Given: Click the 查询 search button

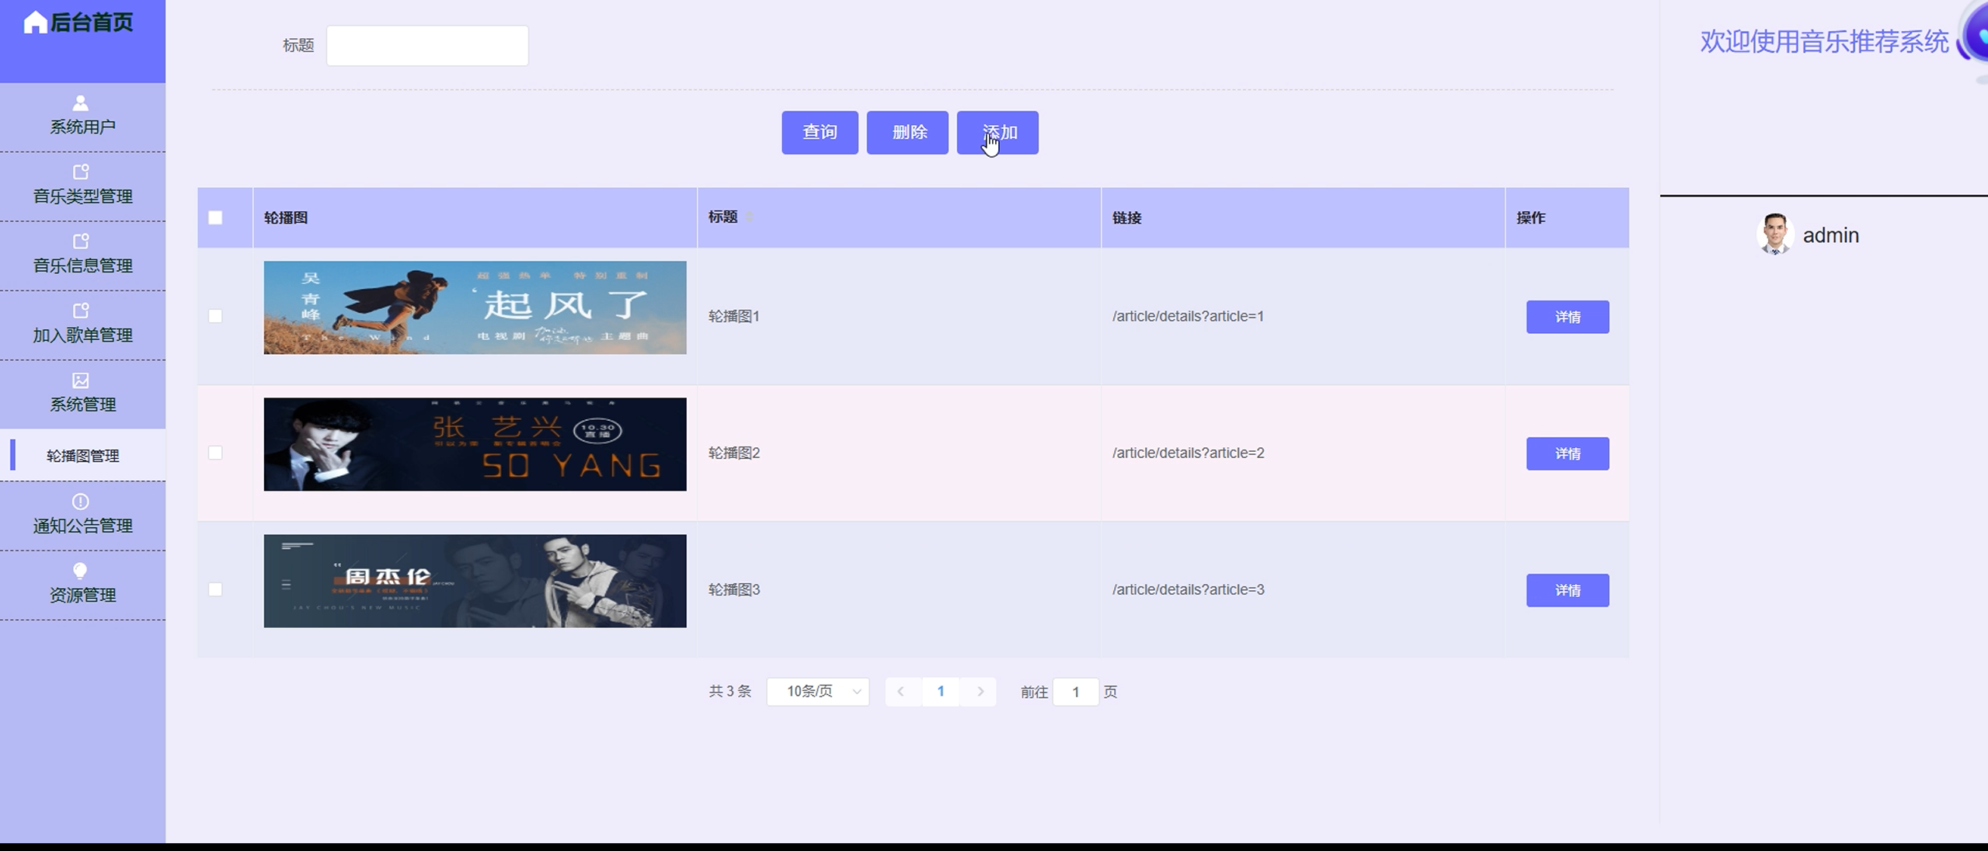Looking at the screenshot, I should [x=820, y=133].
